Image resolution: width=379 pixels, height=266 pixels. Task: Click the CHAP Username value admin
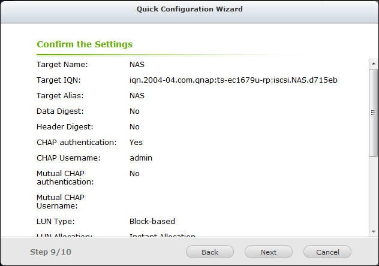[141, 158]
